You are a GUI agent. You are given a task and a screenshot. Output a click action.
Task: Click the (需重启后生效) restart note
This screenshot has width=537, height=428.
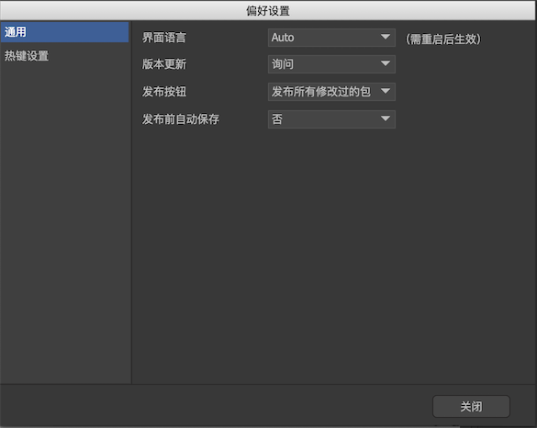click(x=443, y=39)
